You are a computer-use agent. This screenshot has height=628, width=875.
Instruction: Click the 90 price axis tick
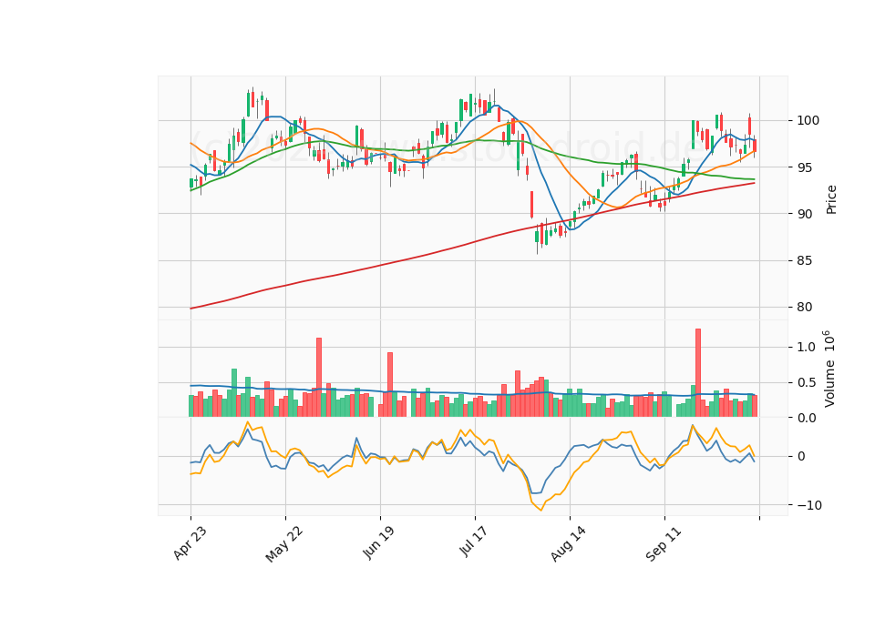pos(804,214)
